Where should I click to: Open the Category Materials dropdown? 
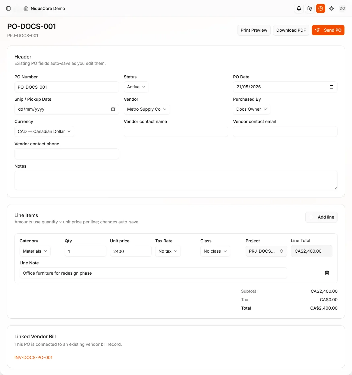pos(35,251)
